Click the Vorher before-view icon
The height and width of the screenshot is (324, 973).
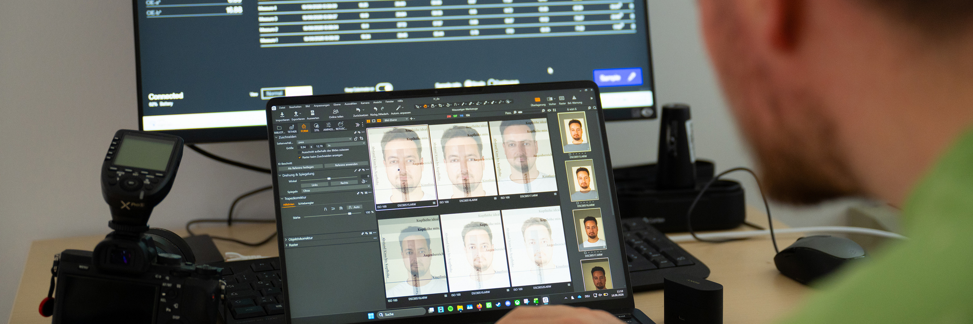(550, 99)
